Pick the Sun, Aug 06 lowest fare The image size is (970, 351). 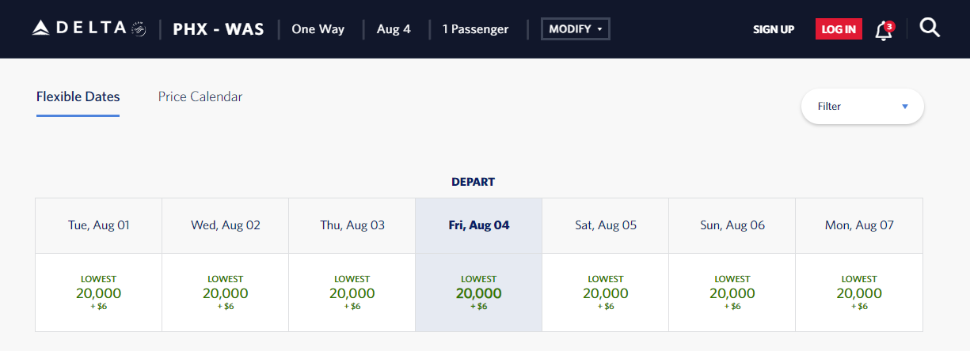click(x=732, y=292)
